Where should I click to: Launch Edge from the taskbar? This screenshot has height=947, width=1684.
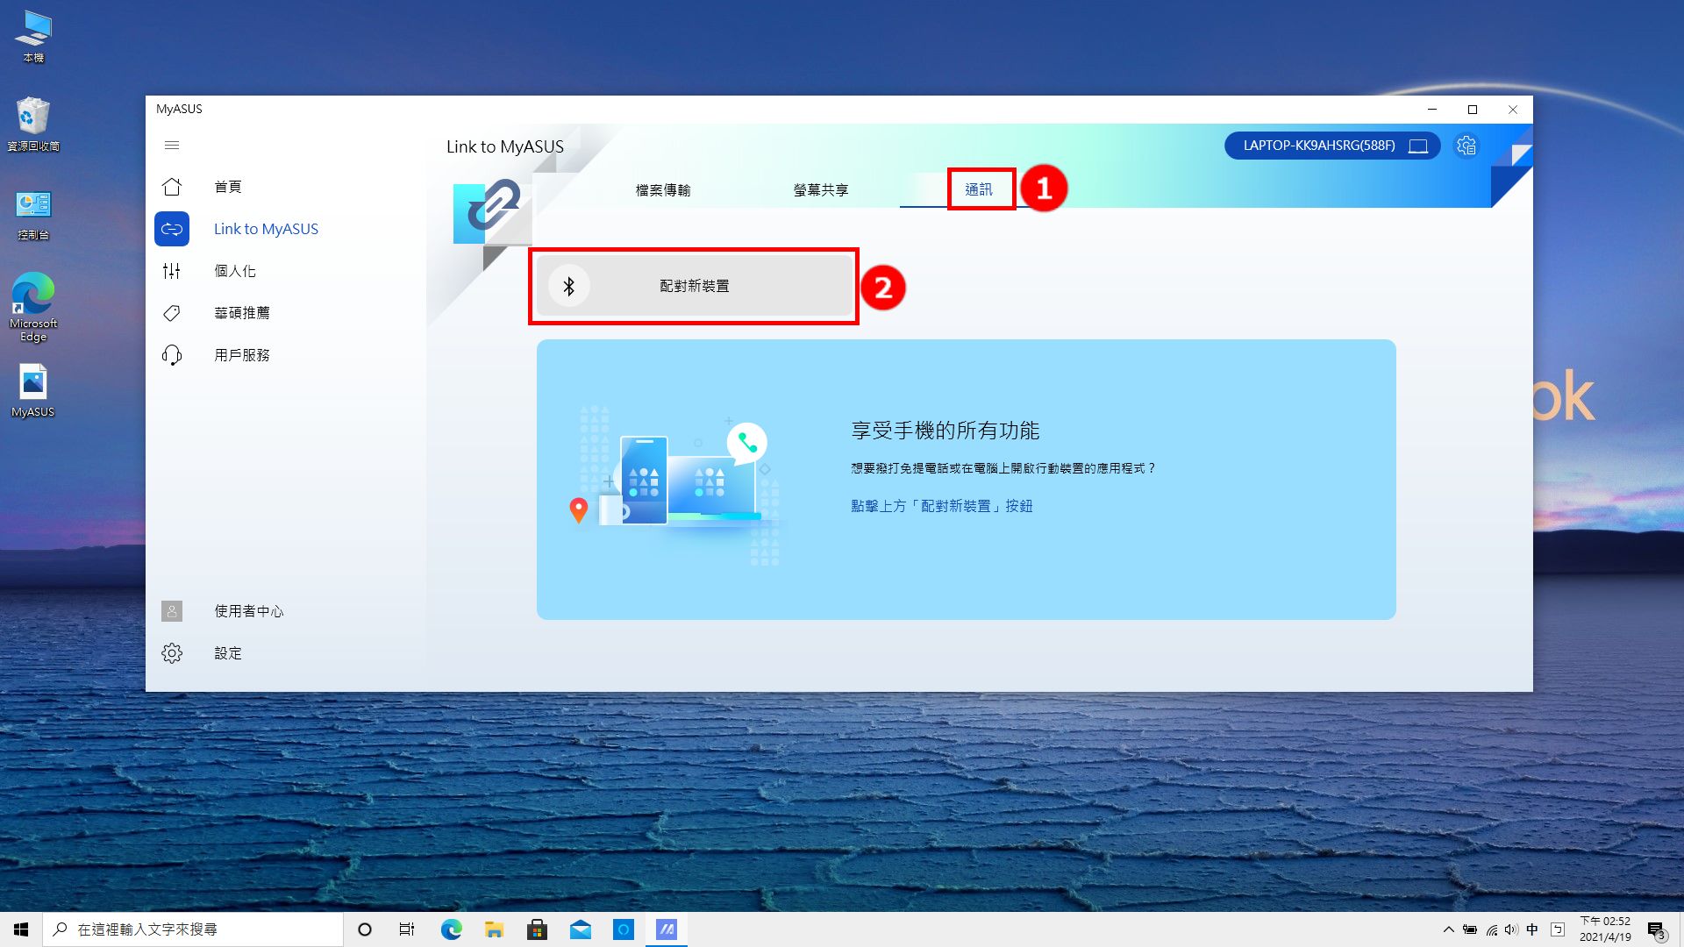(451, 929)
